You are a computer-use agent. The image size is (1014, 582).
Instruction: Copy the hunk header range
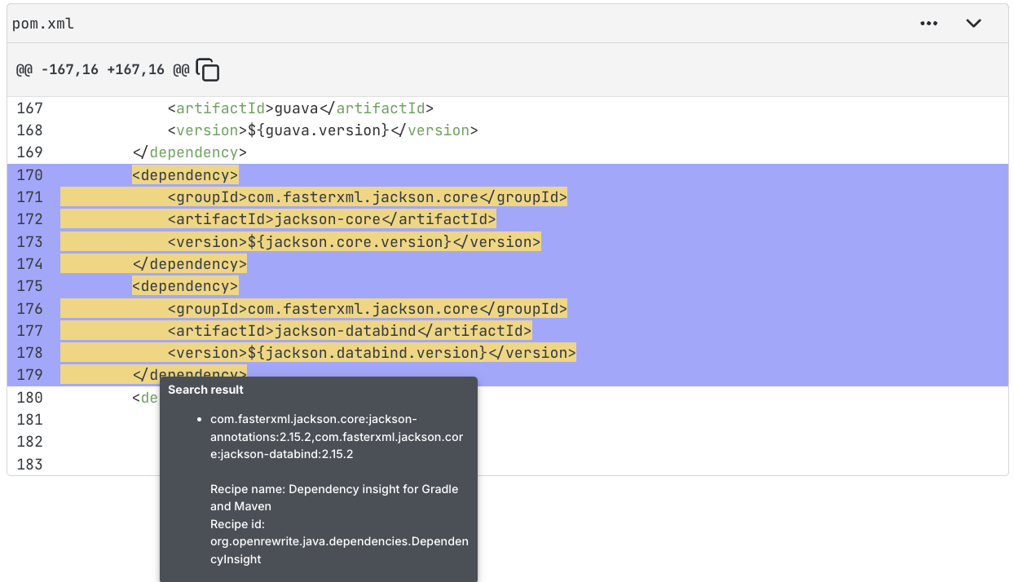pos(208,70)
